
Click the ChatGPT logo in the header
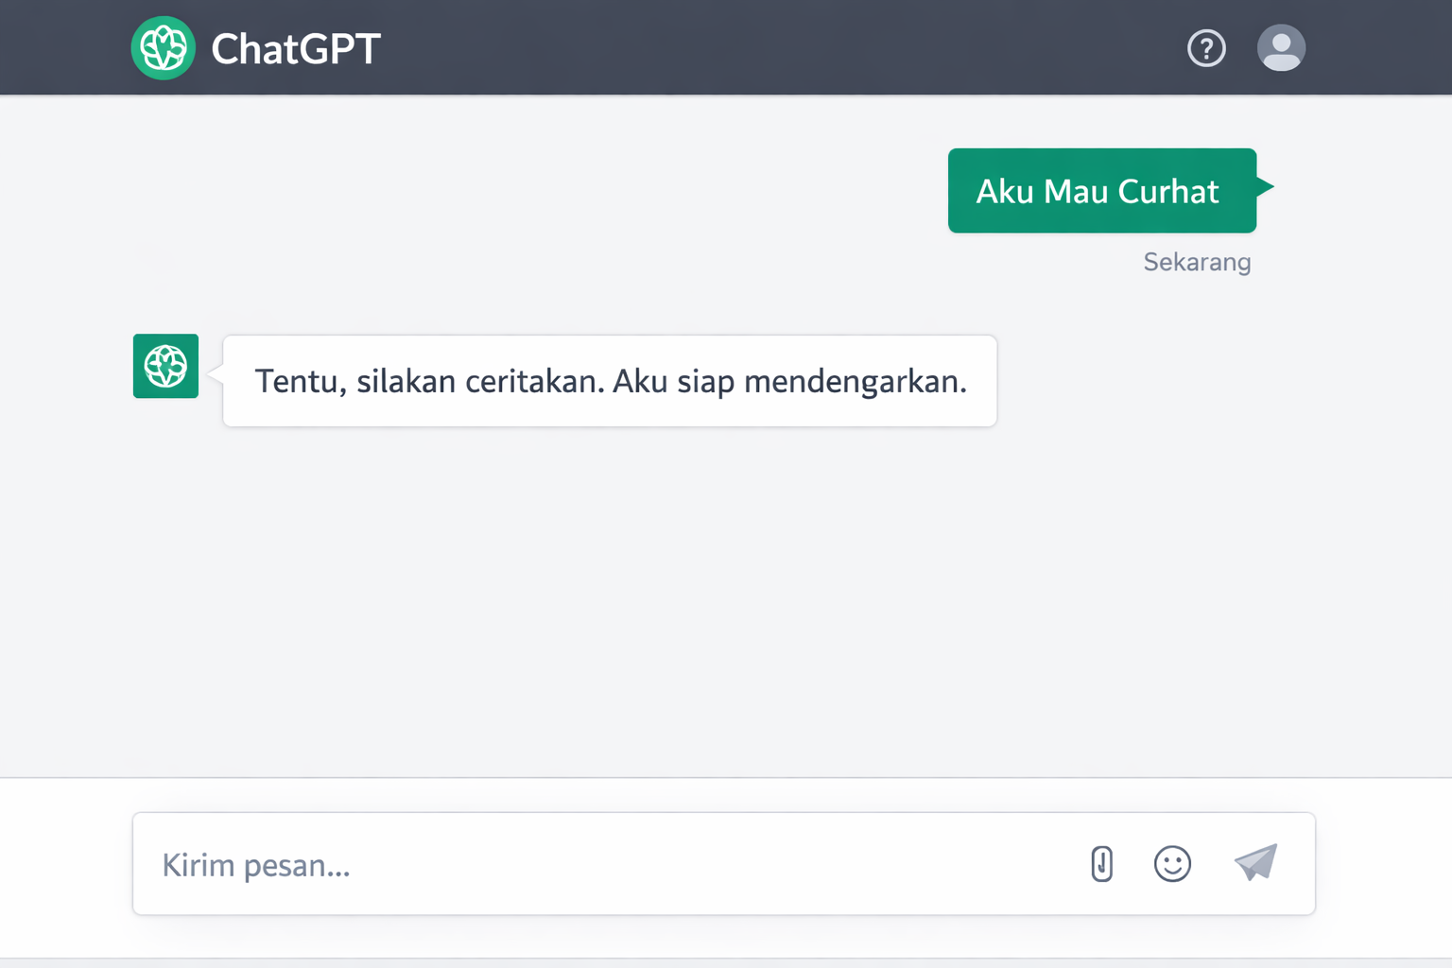click(164, 48)
